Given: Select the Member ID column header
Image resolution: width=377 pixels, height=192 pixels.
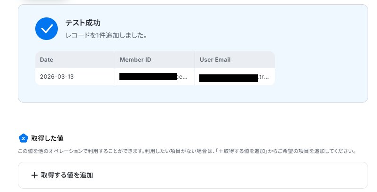Looking at the screenshot, I should 135,60.
